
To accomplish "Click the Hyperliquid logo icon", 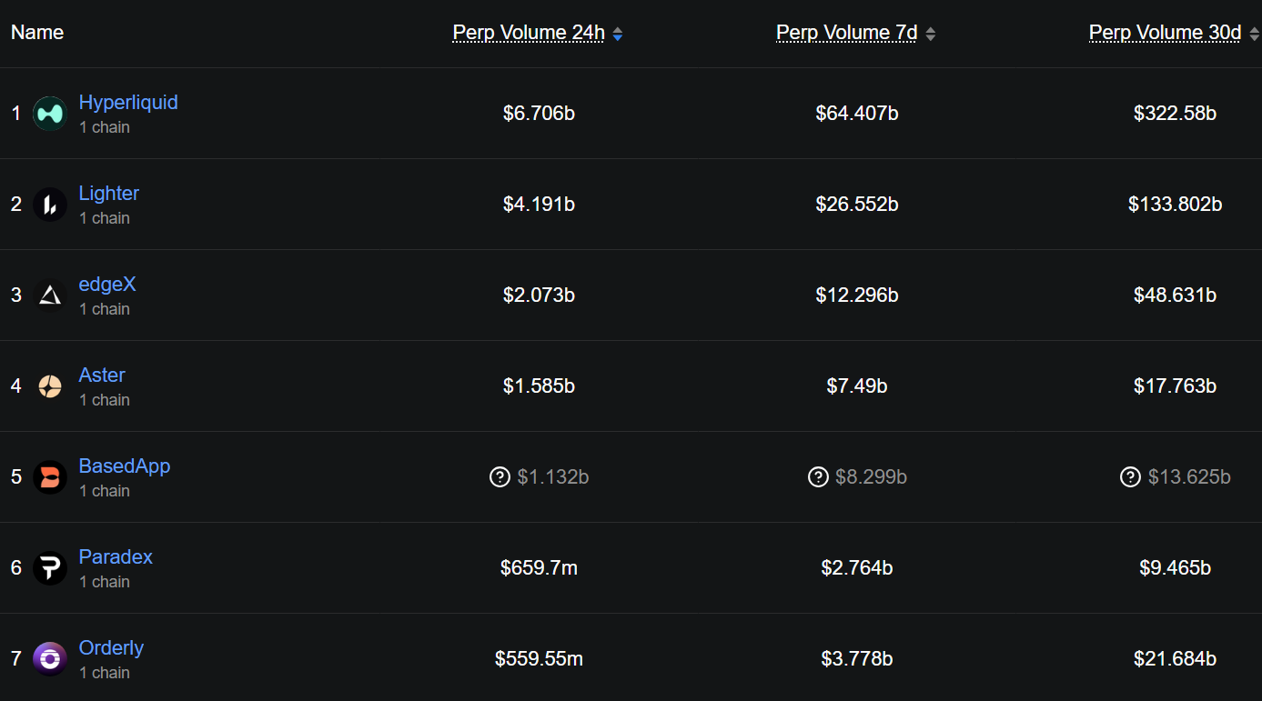I will [50, 114].
